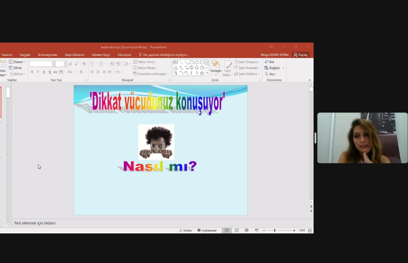The image size is (408, 263).
Task: Open Yerleştir arrange dropdown
Action: [216, 68]
